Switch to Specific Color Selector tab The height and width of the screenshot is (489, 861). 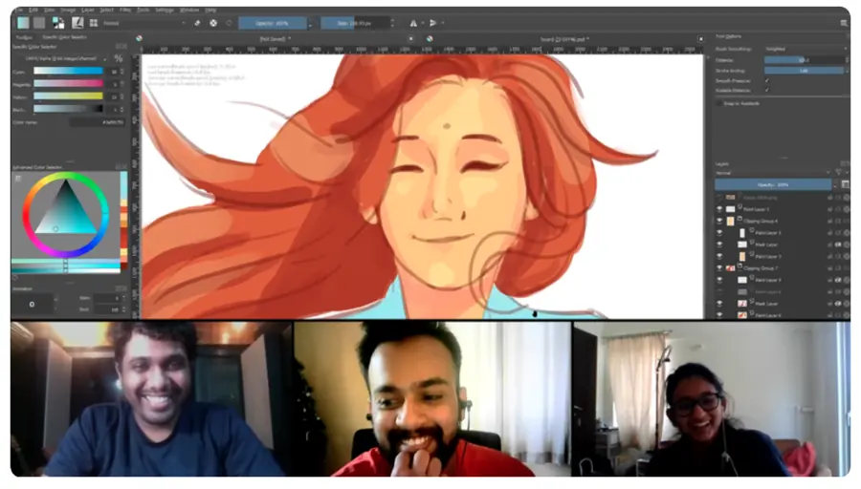coord(65,37)
